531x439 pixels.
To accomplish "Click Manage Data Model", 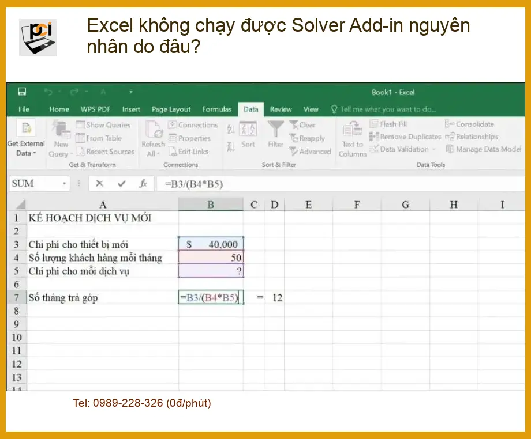I will point(483,149).
